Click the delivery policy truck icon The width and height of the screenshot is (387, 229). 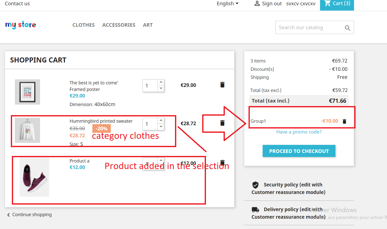tap(255, 209)
